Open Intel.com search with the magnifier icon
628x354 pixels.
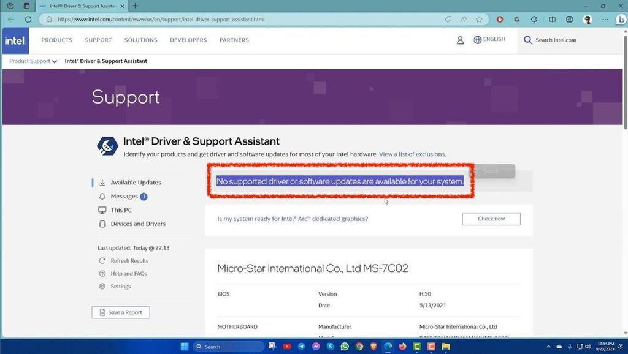point(527,40)
